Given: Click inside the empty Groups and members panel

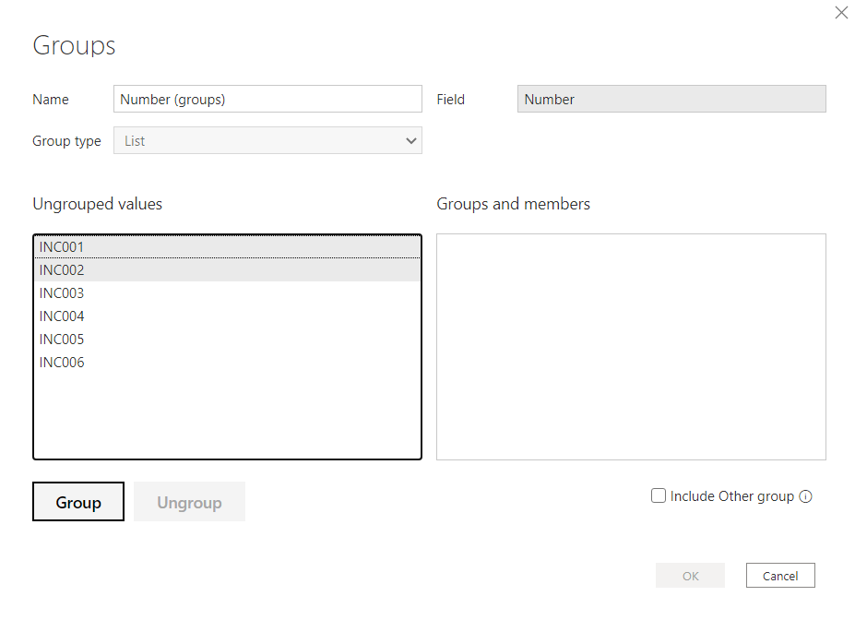Looking at the screenshot, I should click(631, 346).
